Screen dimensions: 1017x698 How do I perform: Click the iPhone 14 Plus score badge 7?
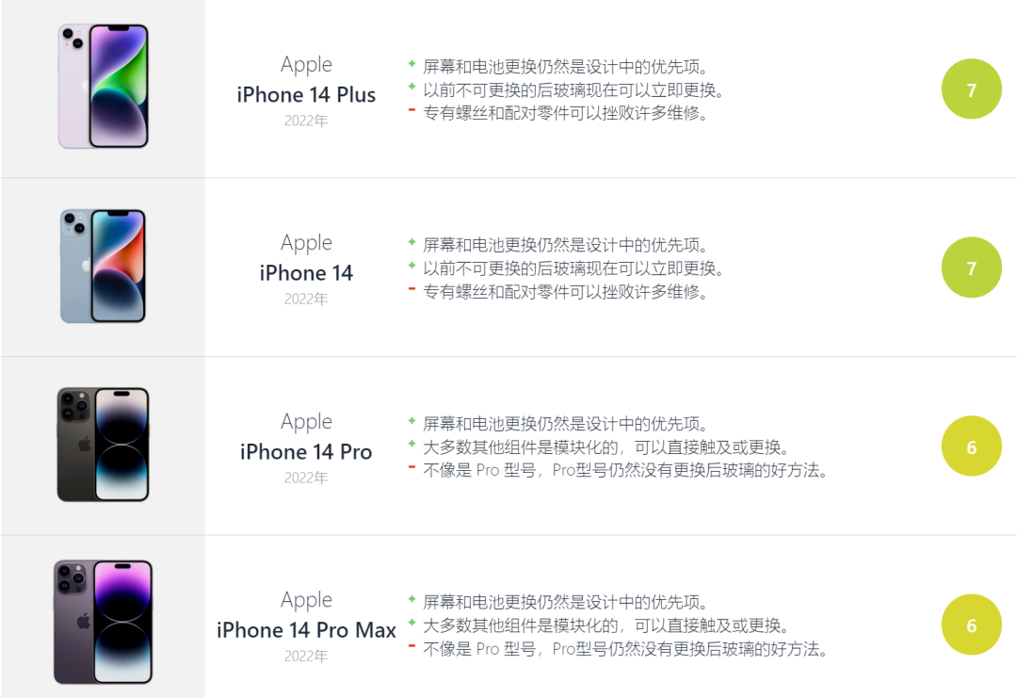pos(971,89)
